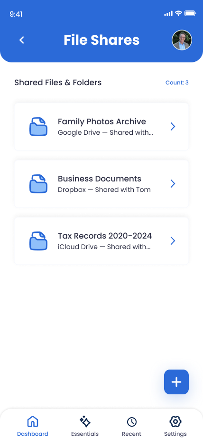Tap the 'Count: 3' label
This screenshot has width=203, height=441.
pyautogui.click(x=177, y=83)
